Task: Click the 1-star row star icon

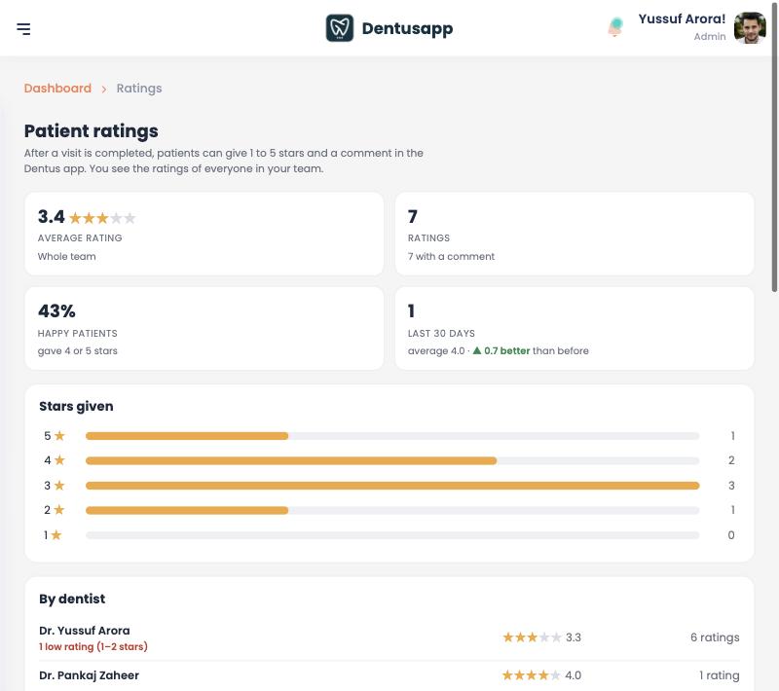Action: click(x=56, y=534)
